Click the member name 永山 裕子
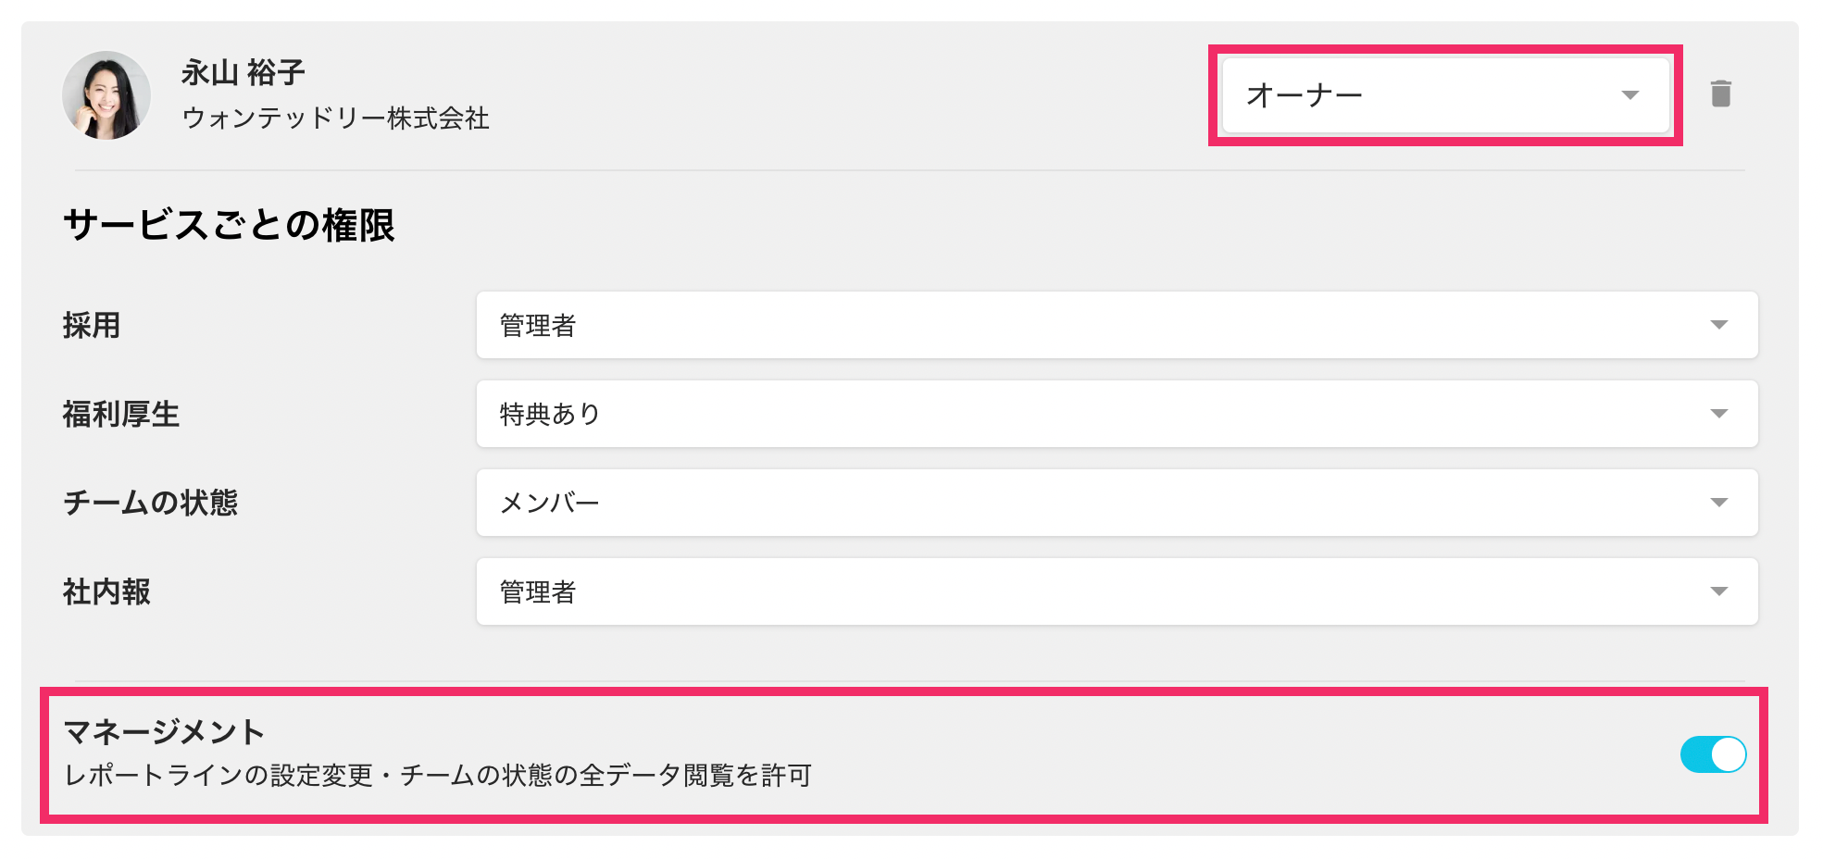The width and height of the screenshot is (1823, 859). coord(243,72)
